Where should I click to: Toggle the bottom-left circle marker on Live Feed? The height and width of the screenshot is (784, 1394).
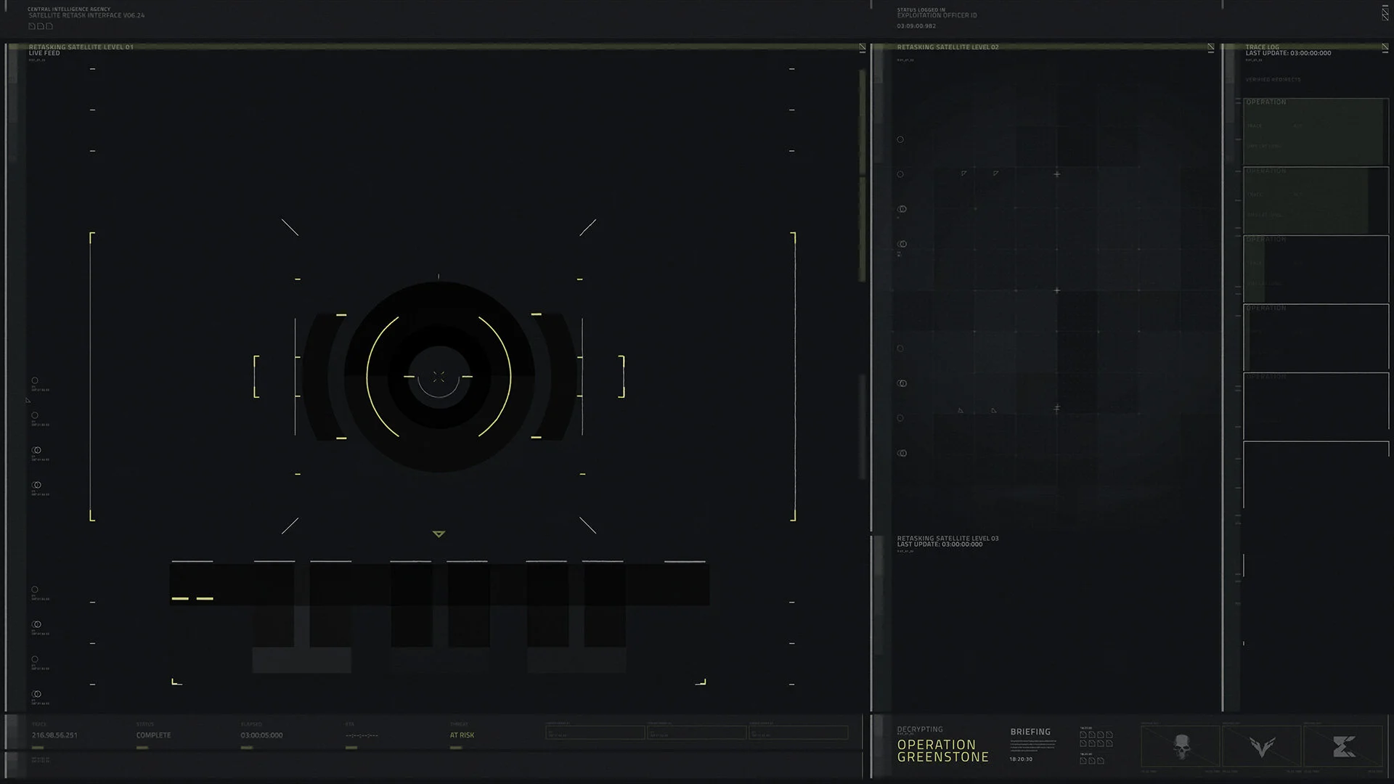(36, 694)
